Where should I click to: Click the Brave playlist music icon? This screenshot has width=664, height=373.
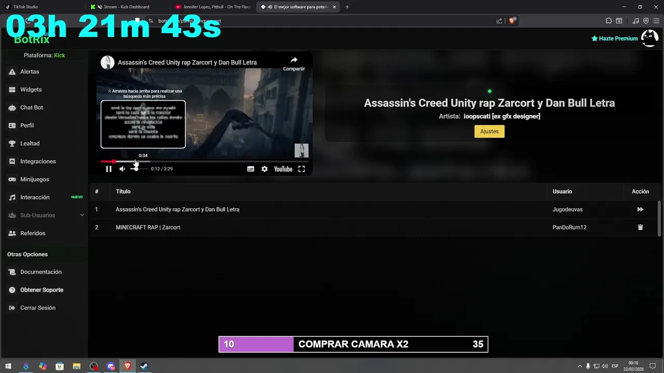pyautogui.click(x=636, y=21)
